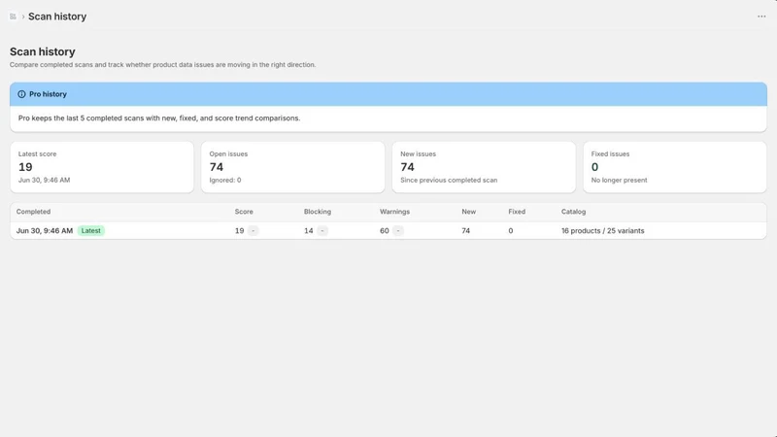Click the breadcrumb chevron separator

(22, 17)
